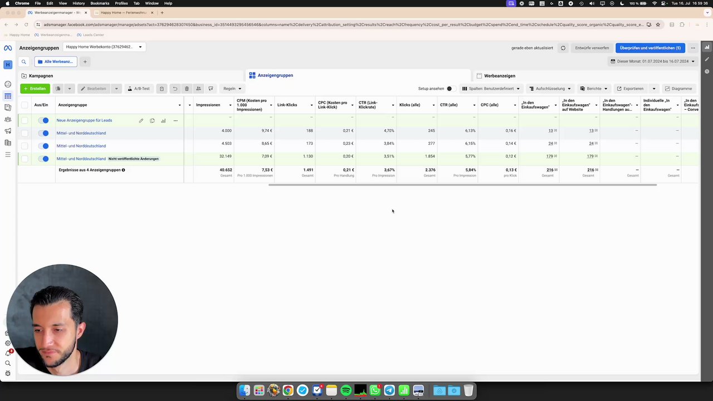Click the clipboard paste icon in toolbar
Image resolution: width=713 pixels, height=401 pixels.
pyautogui.click(x=162, y=89)
